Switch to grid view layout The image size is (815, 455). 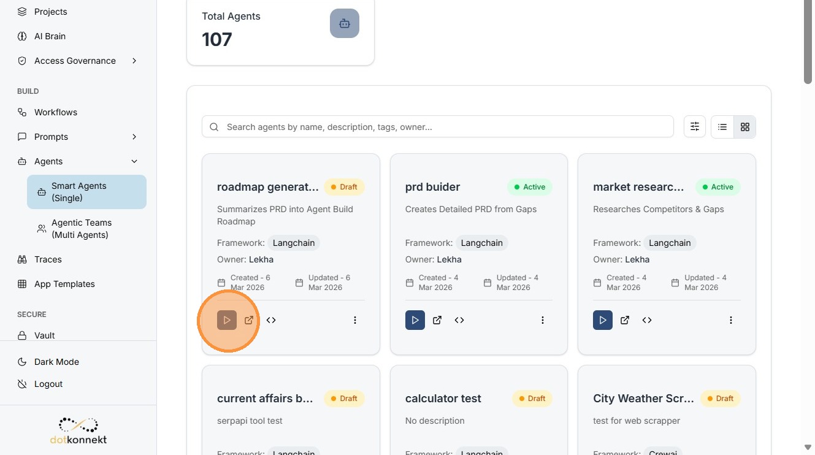(745, 127)
